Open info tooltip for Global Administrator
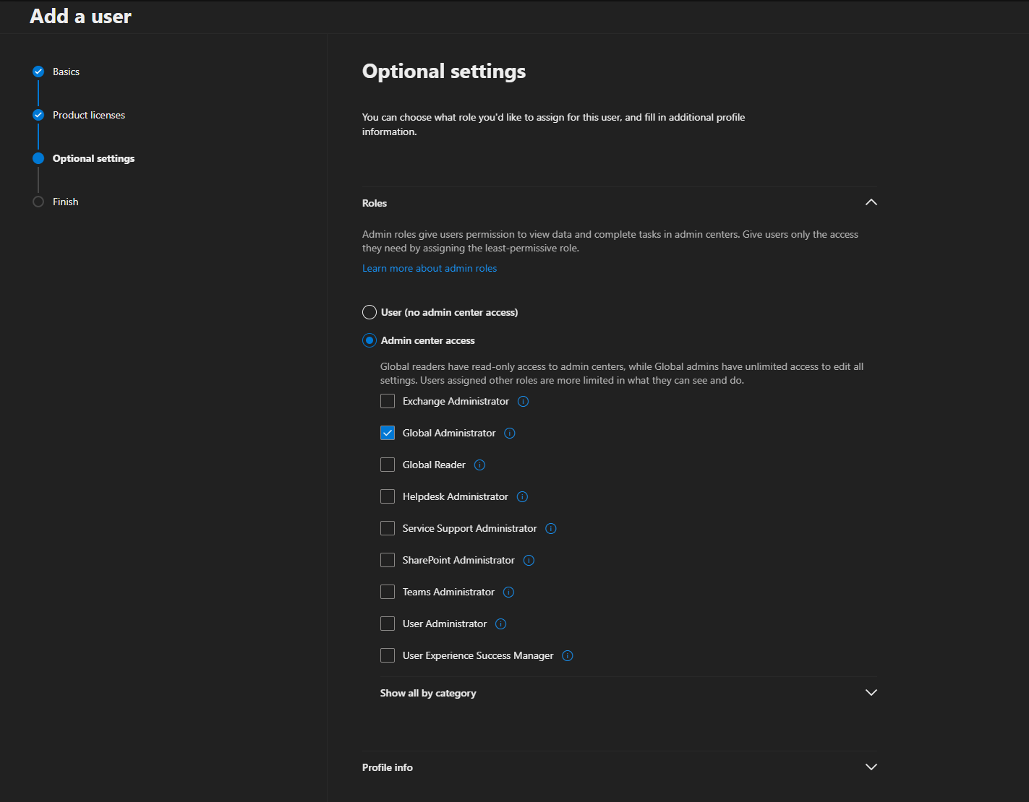This screenshot has height=802, width=1029. pos(510,434)
